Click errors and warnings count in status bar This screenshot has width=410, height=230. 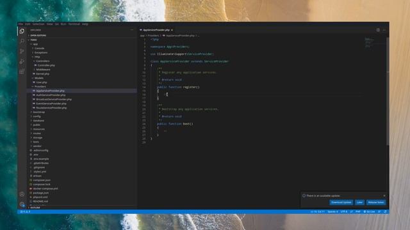point(26,211)
